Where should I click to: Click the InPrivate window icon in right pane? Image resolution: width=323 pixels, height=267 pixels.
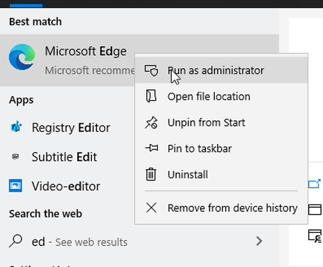(315, 236)
